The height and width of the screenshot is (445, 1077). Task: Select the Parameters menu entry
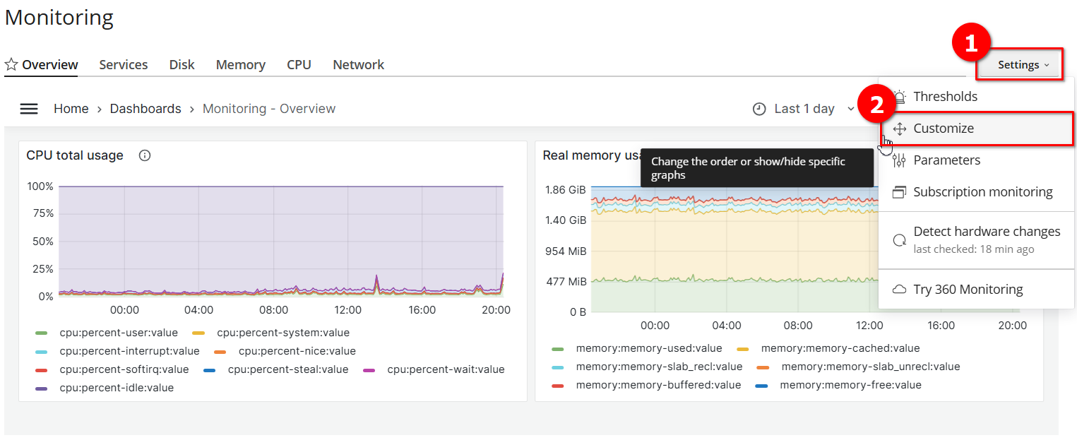coord(977,160)
